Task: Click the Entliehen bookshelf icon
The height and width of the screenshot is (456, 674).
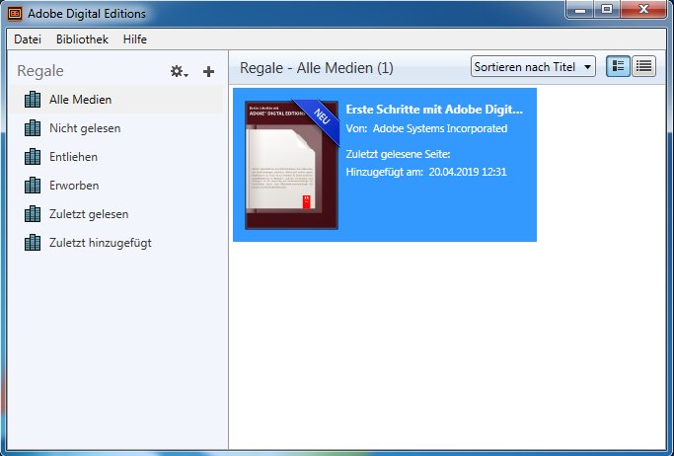Action: (x=33, y=157)
